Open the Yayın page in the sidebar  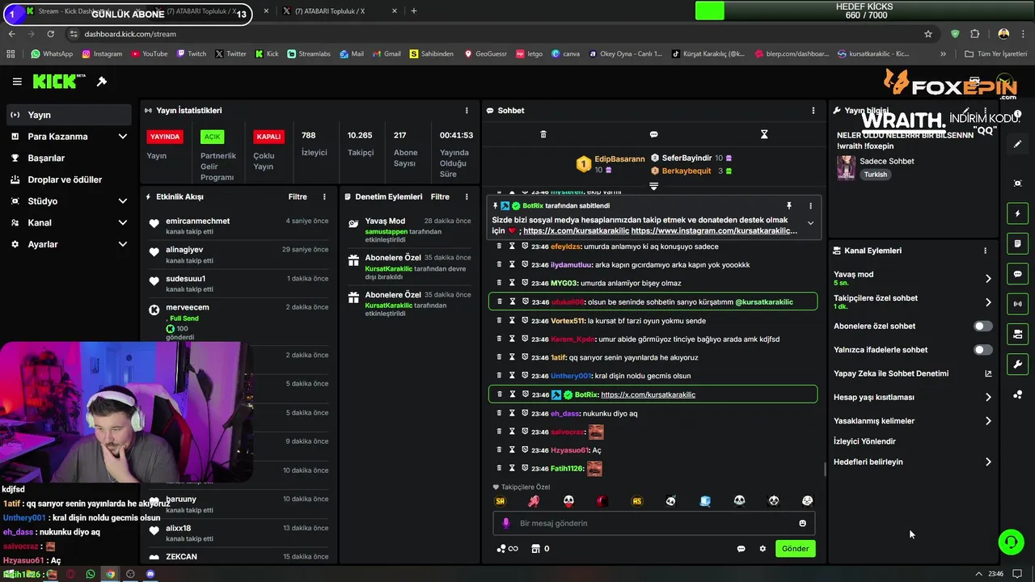[x=70, y=115]
